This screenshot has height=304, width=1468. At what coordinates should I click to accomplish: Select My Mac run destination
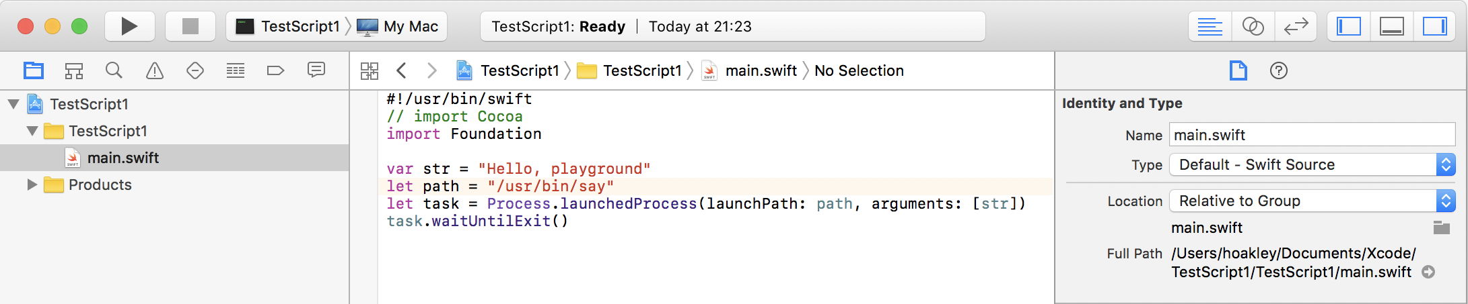point(398,26)
